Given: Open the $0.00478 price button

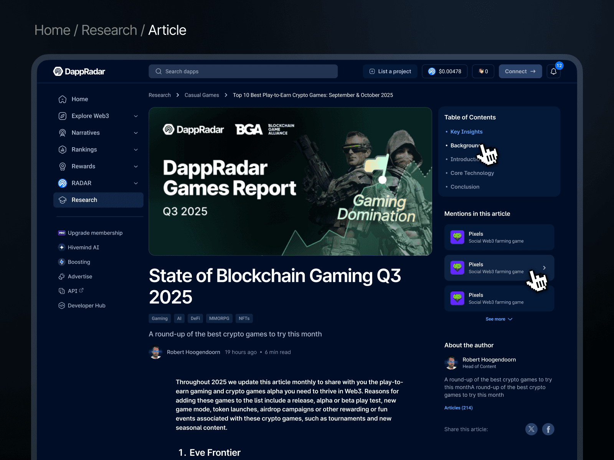Looking at the screenshot, I should click(445, 71).
